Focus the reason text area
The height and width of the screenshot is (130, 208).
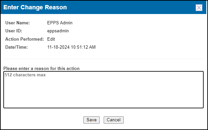(103, 90)
